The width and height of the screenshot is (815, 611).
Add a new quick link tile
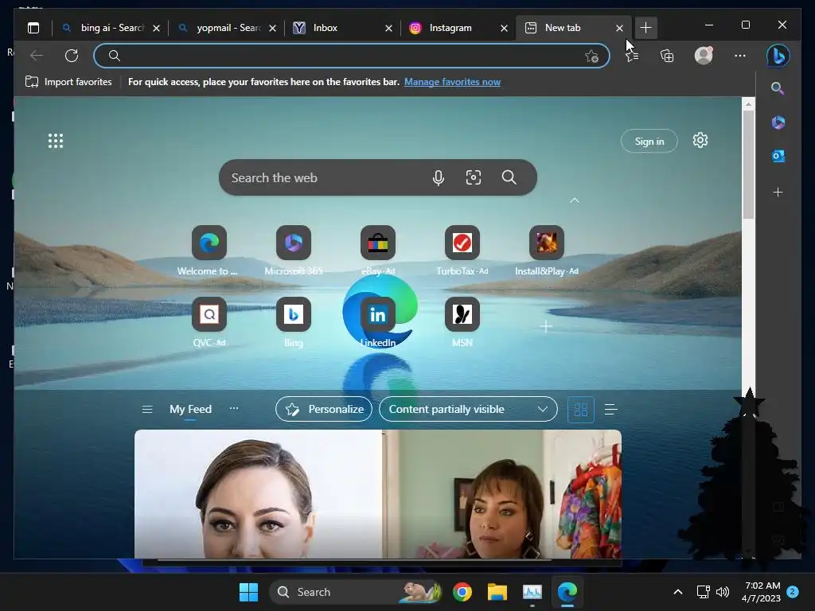(x=546, y=327)
